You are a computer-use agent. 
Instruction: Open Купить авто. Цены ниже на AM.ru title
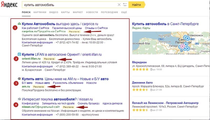[65, 79]
